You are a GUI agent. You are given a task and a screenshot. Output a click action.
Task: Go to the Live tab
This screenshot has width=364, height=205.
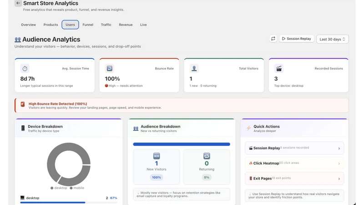pos(143,25)
